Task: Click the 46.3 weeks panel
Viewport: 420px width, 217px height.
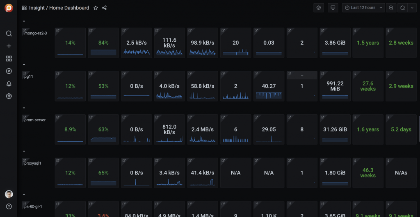Action: (x=368, y=173)
